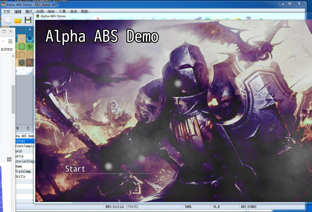Open the hamburger menu in the left side window
The image size is (312, 212).
[10, 41]
